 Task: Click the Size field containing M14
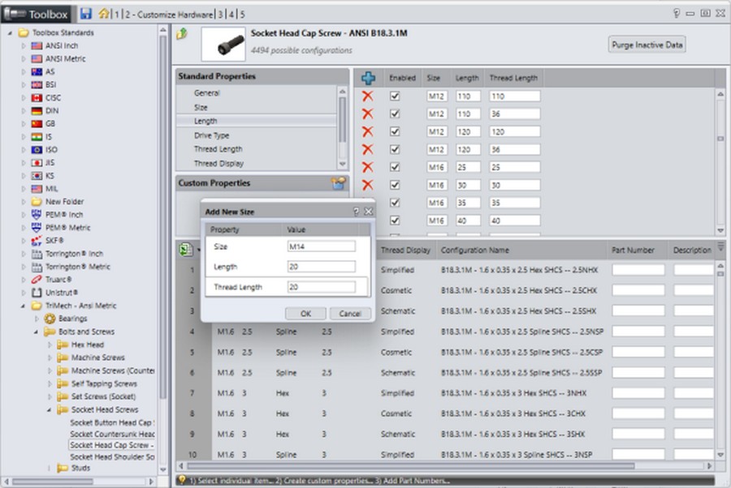pos(321,246)
